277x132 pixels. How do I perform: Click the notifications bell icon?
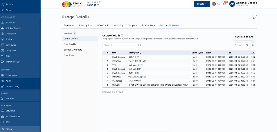pyautogui.click(x=225, y=4)
